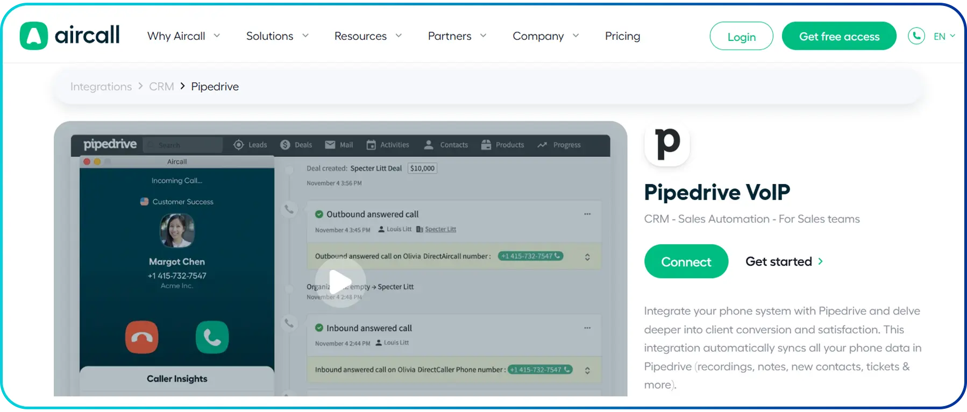Click the Activities calendar icon

pyautogui.click(x=371, y=145)
